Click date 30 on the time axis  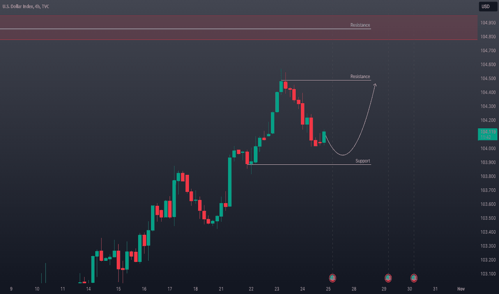click(x=410, y=289)
